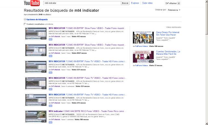Click the Buscar search button
The image size is (208, 125).
(x=125, y=3)
